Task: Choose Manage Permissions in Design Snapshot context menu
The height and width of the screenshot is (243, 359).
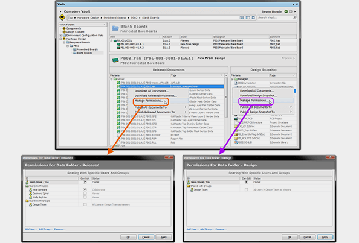Action: (x=254, y=101)
